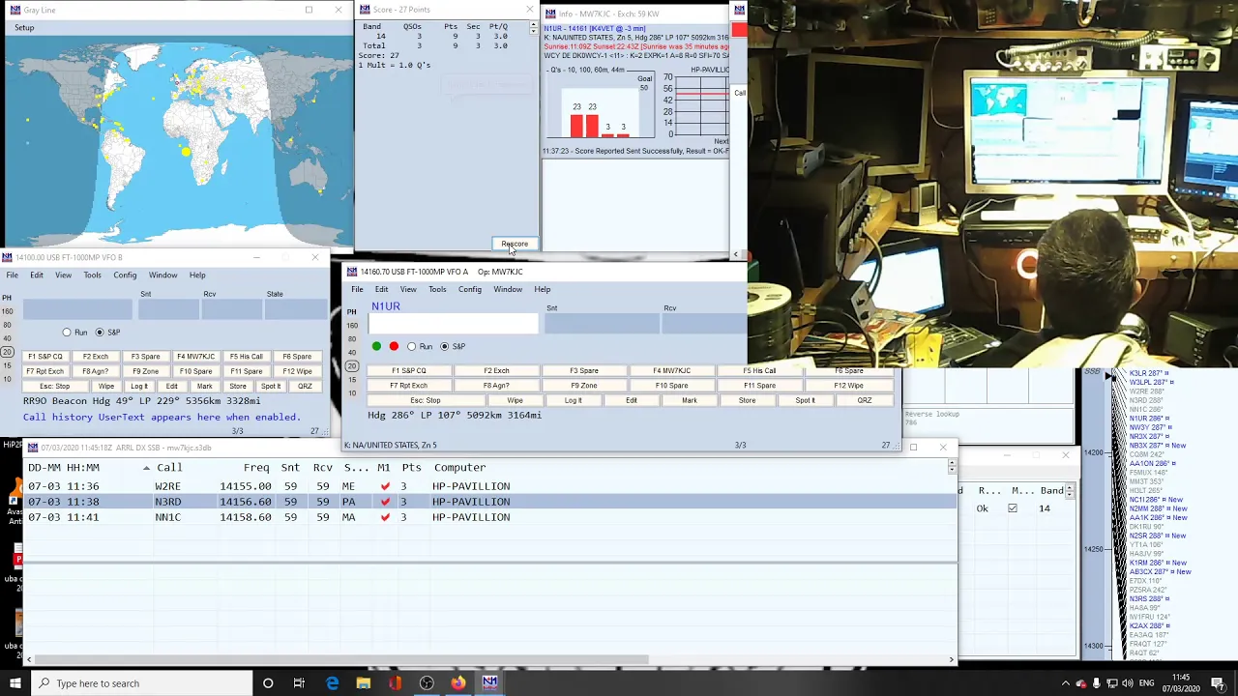Open Firefox from the taskbar

coord(457,683)
